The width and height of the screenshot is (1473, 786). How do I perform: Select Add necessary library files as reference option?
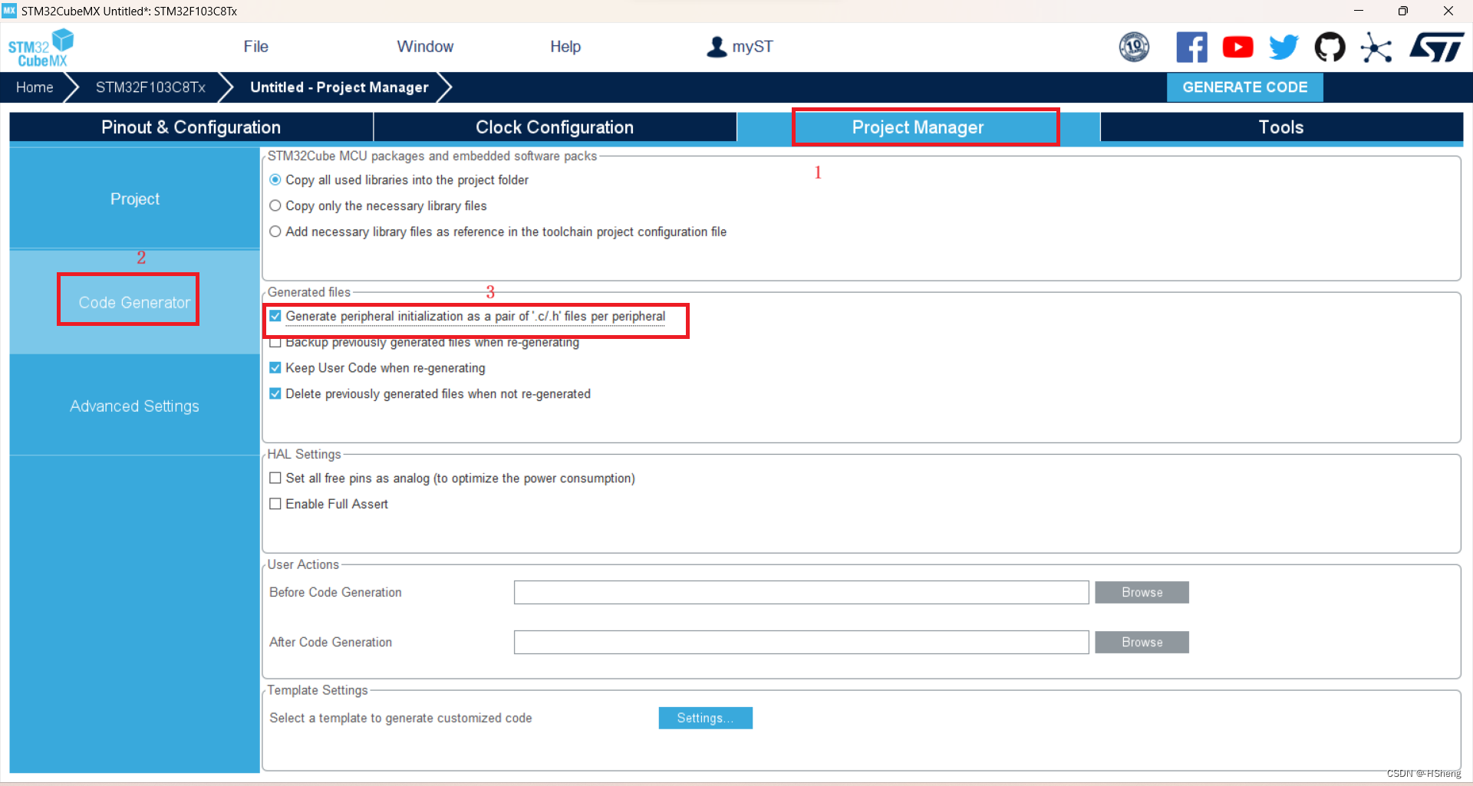pyautogui.click(x=275, y=232)
